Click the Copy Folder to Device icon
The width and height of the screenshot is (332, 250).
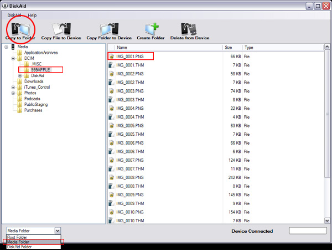pyautogui.click(x=109, y=29)
